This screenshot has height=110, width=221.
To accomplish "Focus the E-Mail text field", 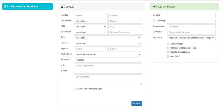I will tap(108, 71).
